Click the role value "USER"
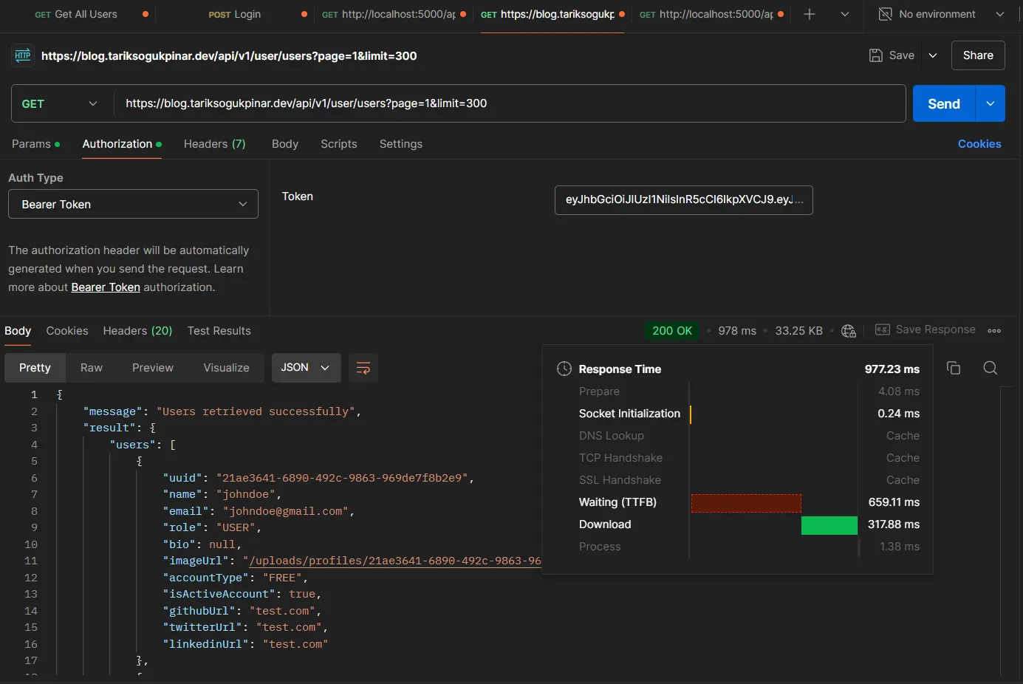The image size is (1023, 684). [x=236, y=527]
